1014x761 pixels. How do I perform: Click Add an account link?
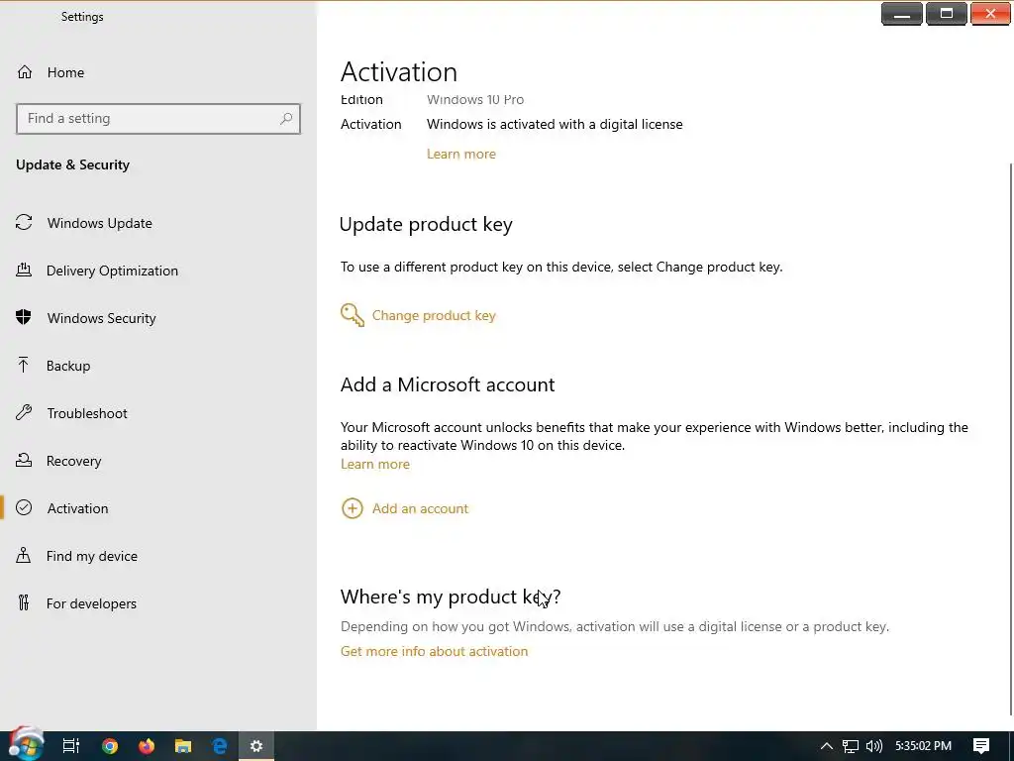coord(420,508)
